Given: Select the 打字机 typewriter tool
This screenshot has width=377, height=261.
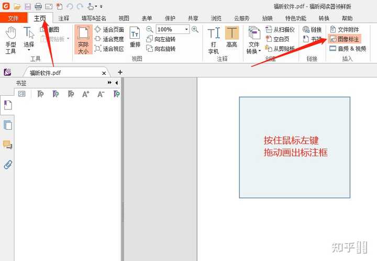Looking at the screenshot, I should [x=214, y=40].
